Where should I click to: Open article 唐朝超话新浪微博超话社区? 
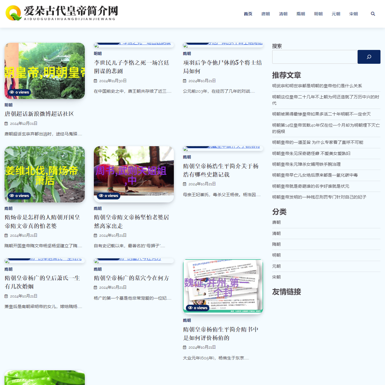[x=39, y=114]
